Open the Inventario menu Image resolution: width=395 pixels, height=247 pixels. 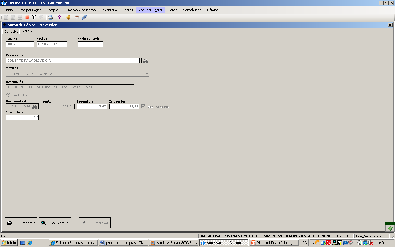coord(109,10)
